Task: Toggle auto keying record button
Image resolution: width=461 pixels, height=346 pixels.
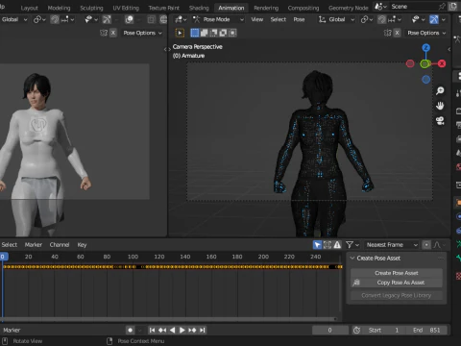Action: pos(130,330)
